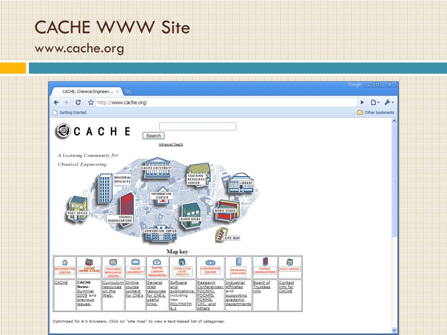
Task: Open Information Center building on map
Action: point(162,195)
